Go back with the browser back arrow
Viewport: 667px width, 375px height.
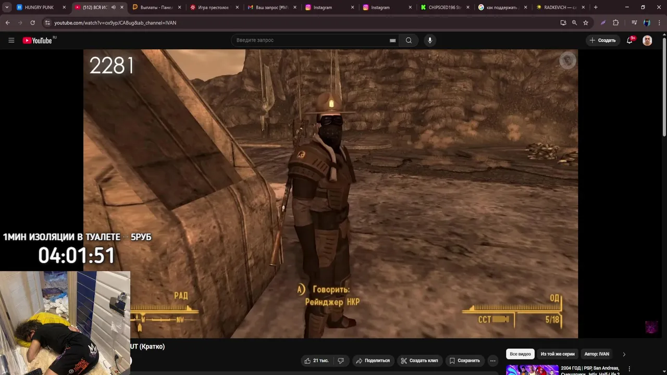[x=7, y=23]
